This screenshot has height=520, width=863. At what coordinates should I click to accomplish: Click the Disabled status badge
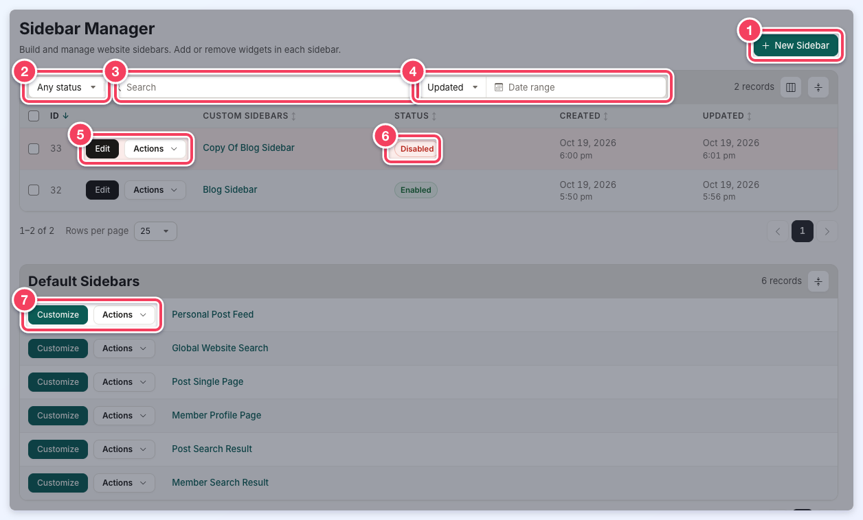click(x=417, y=149)
